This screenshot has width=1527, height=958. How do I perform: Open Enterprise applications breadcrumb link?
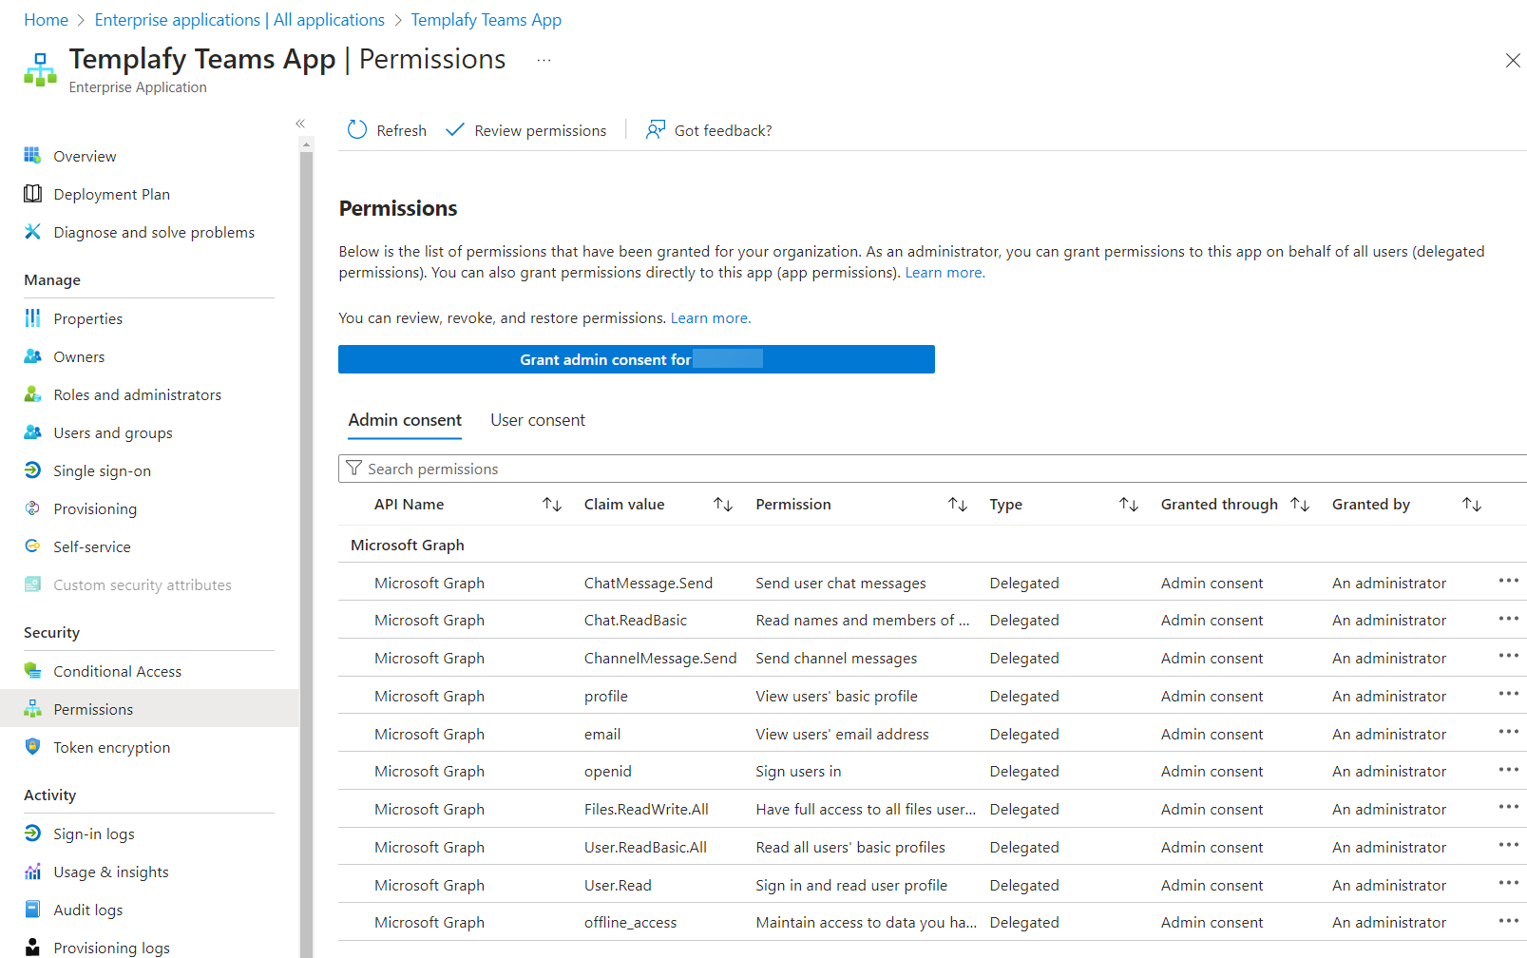(x=239, y=20)
